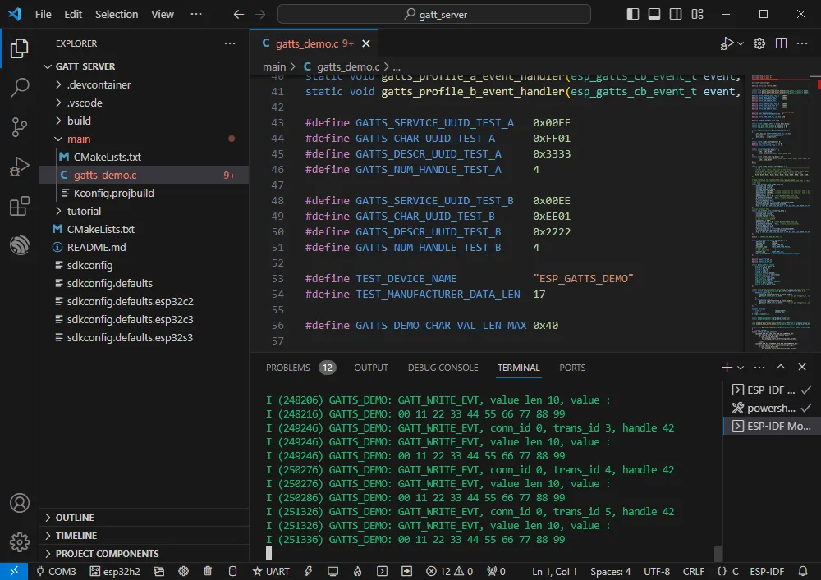The image size is (821, 580).
Task: Click the UTF-8 encoding button
Action: [658, 571]
